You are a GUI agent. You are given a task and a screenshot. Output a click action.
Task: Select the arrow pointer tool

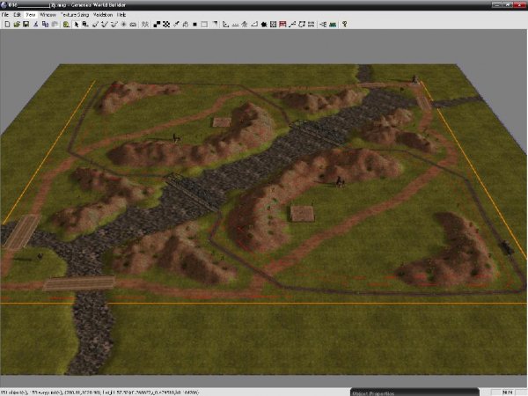pyautogui.click(x=77, y=24)
